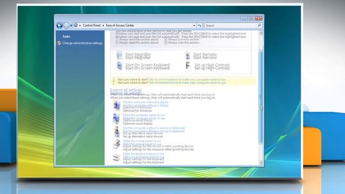Click the mouse icon for Make the mouse easier to use
345x194 pixels.
coord(116,144)
